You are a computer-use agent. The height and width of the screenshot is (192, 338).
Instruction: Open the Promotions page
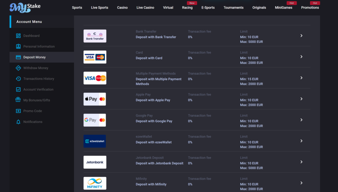coord(310,8)
